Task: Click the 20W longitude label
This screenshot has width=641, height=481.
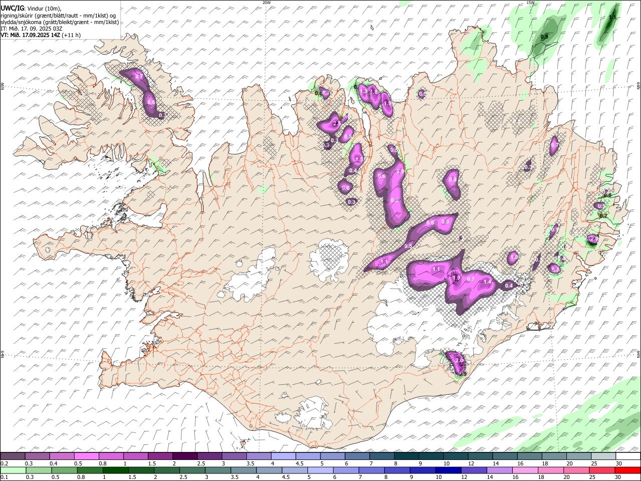Action: (x=266, y=3)
